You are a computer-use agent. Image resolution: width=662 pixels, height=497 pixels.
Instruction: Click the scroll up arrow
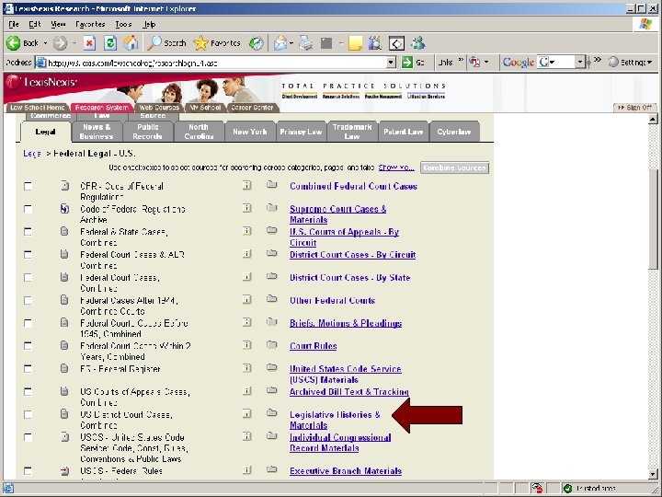point(653,119)
